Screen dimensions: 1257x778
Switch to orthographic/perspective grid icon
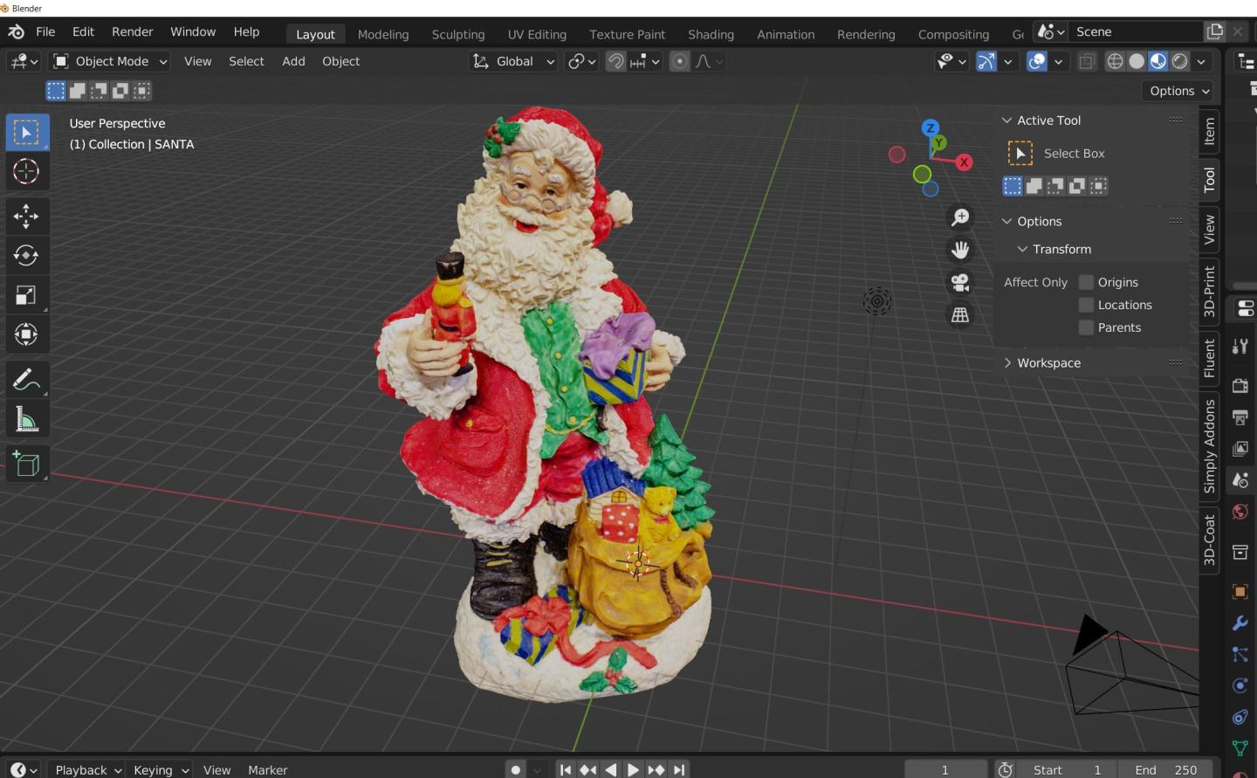tap(960, 315)
